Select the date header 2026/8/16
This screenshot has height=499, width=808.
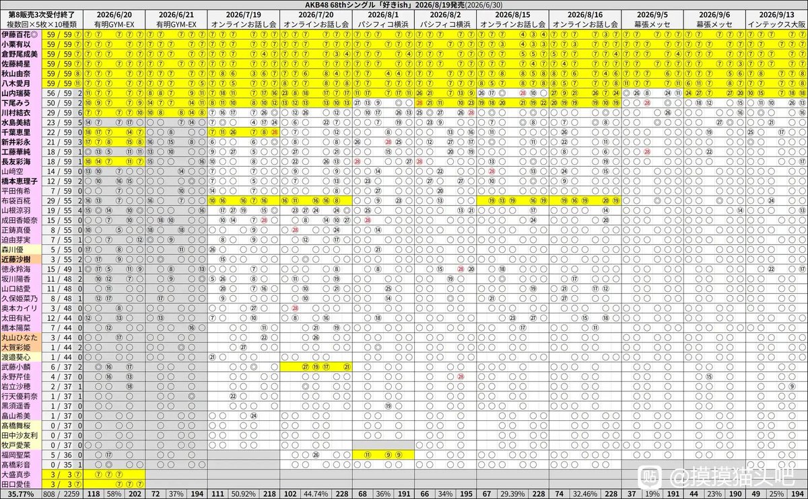(x=584, y=14)
